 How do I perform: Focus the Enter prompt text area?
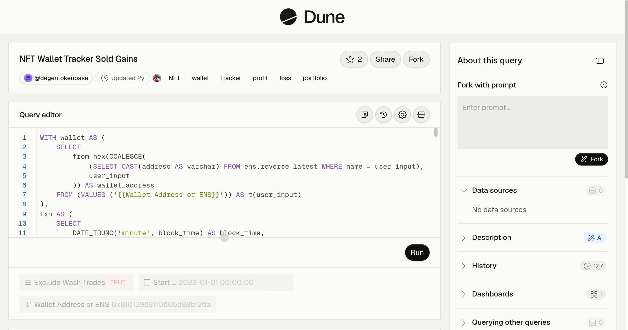533,123
